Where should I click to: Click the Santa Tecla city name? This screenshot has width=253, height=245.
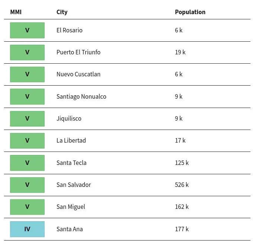[71, 163]
